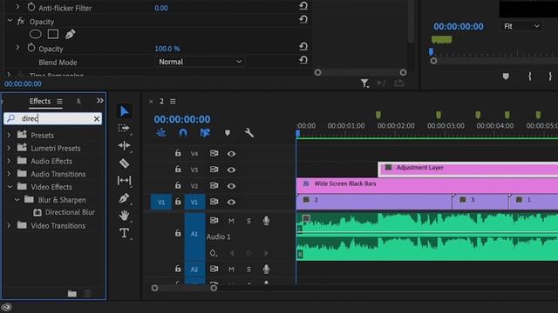Enable voice-over record on track A1
Image resolution: width=558 pixels, height=313 pixels.
[266, 221]
